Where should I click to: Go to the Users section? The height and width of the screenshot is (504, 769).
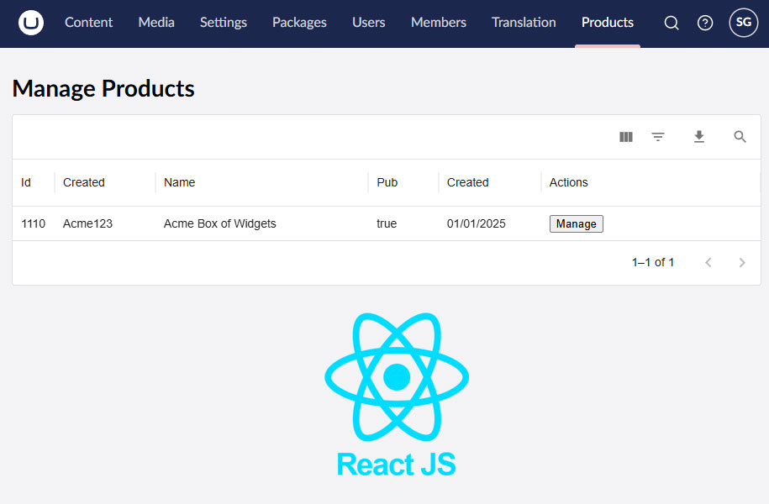pyautogui.click(x=368, y=23)
